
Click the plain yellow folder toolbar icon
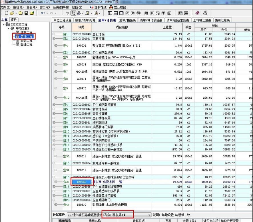[x=21, y=13]
